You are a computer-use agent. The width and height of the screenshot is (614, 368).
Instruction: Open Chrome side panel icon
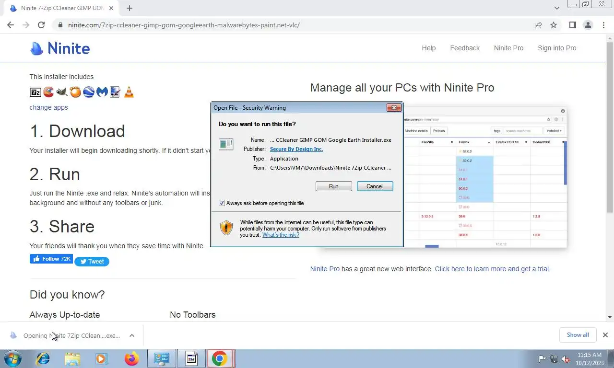pos(572,25)
